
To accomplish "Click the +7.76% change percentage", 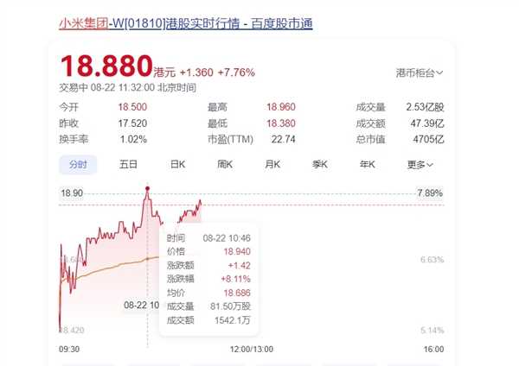I will pyautogui.click(x=236, y=73).
